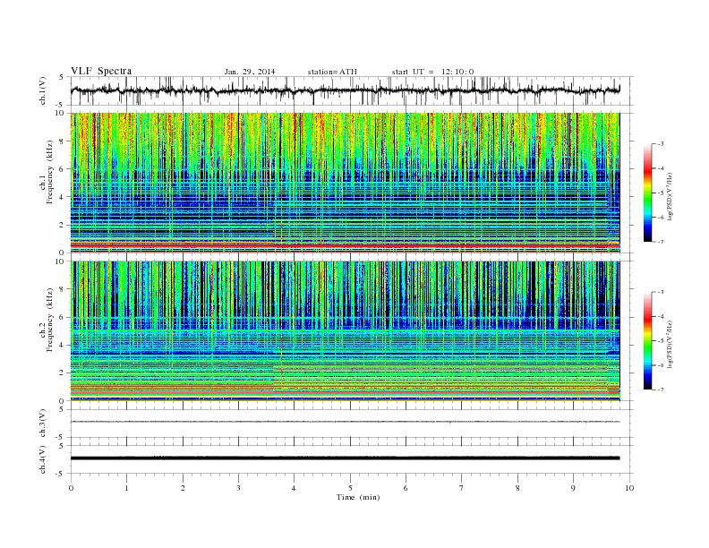This screenshot has height=548, width=709.
Task: Click the 3 minute tick label on Time axis
Action: point(238,488)
